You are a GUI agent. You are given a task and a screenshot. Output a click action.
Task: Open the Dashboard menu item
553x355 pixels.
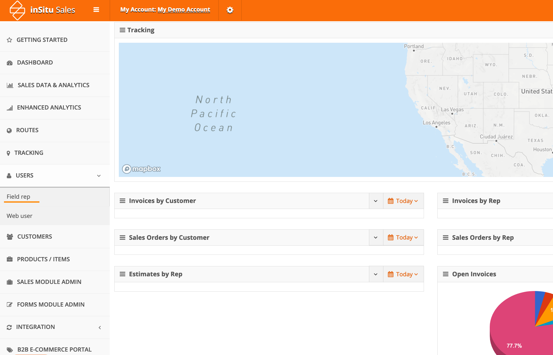35,63
